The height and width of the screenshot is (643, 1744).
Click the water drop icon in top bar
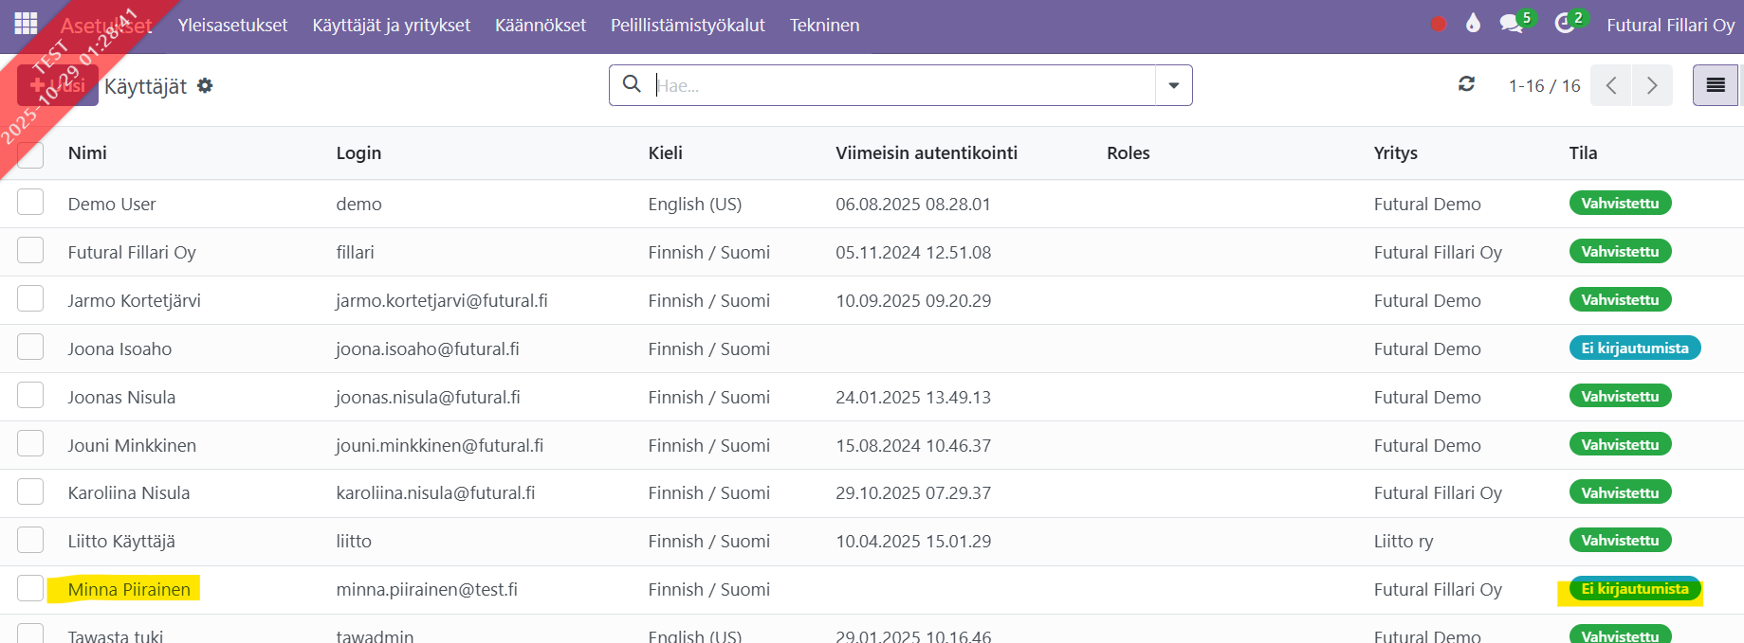tap(1473, 24)
